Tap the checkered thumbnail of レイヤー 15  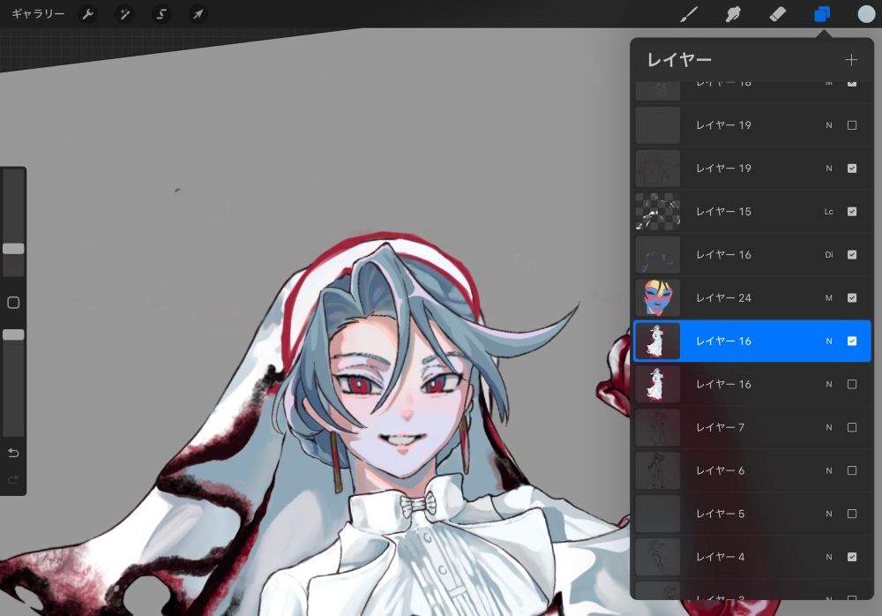coord(658,211)
